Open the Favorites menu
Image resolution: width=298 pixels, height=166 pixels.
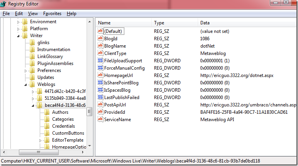tap(52, 14)
